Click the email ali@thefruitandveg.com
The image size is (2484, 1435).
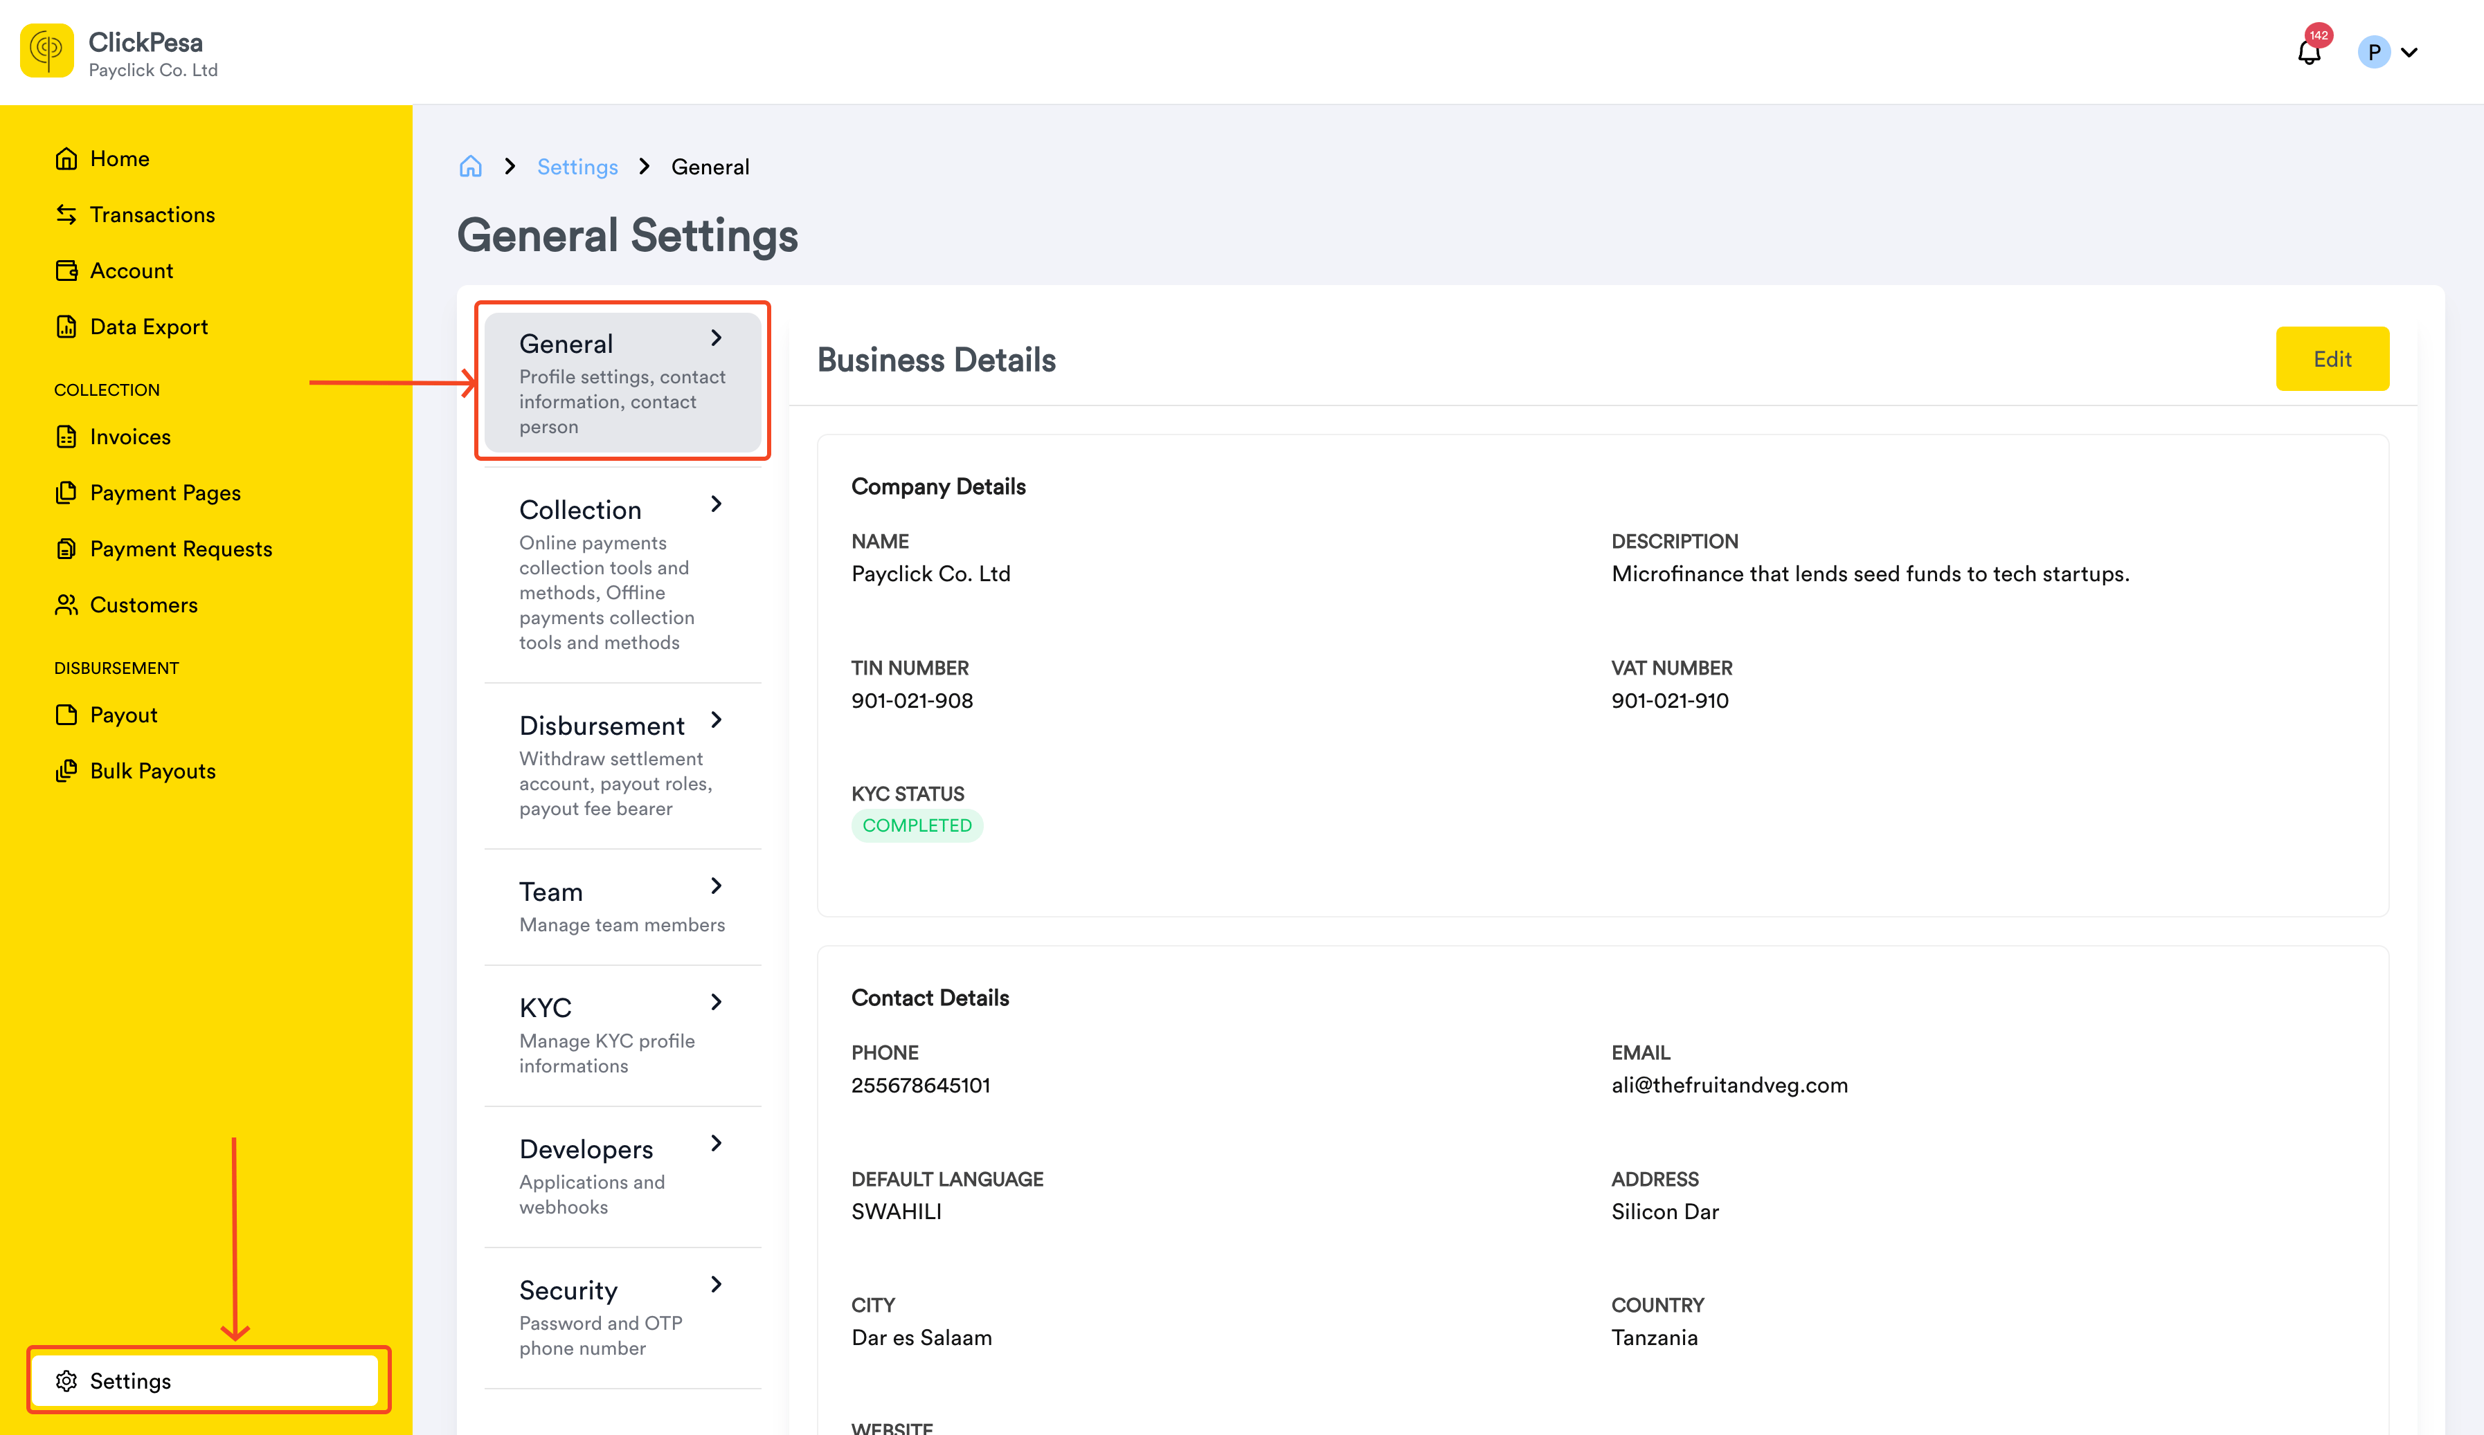pyautogui.click(x=1729, y=1086)
